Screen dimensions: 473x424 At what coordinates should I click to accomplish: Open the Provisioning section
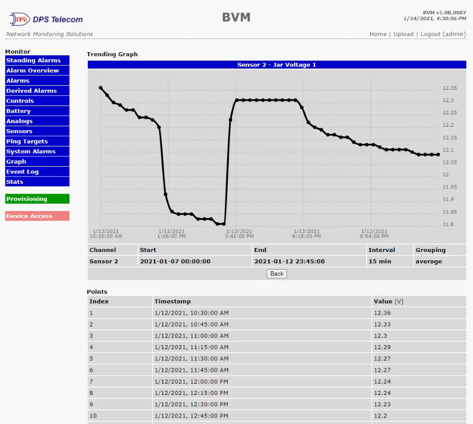(37, 199)
